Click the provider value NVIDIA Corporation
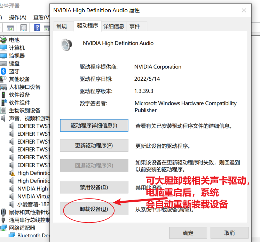This screenshot has width=260, height=242. (x=158, y=67)
